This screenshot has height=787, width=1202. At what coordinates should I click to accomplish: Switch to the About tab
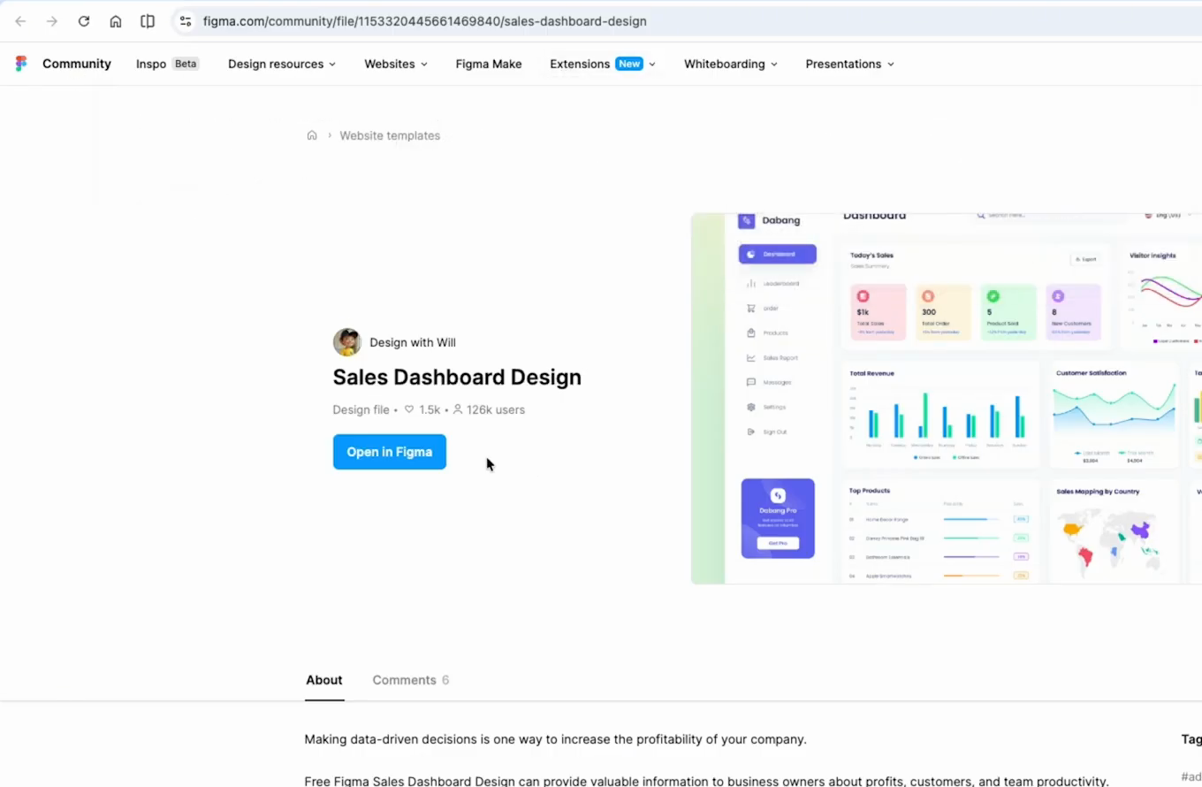324,680
